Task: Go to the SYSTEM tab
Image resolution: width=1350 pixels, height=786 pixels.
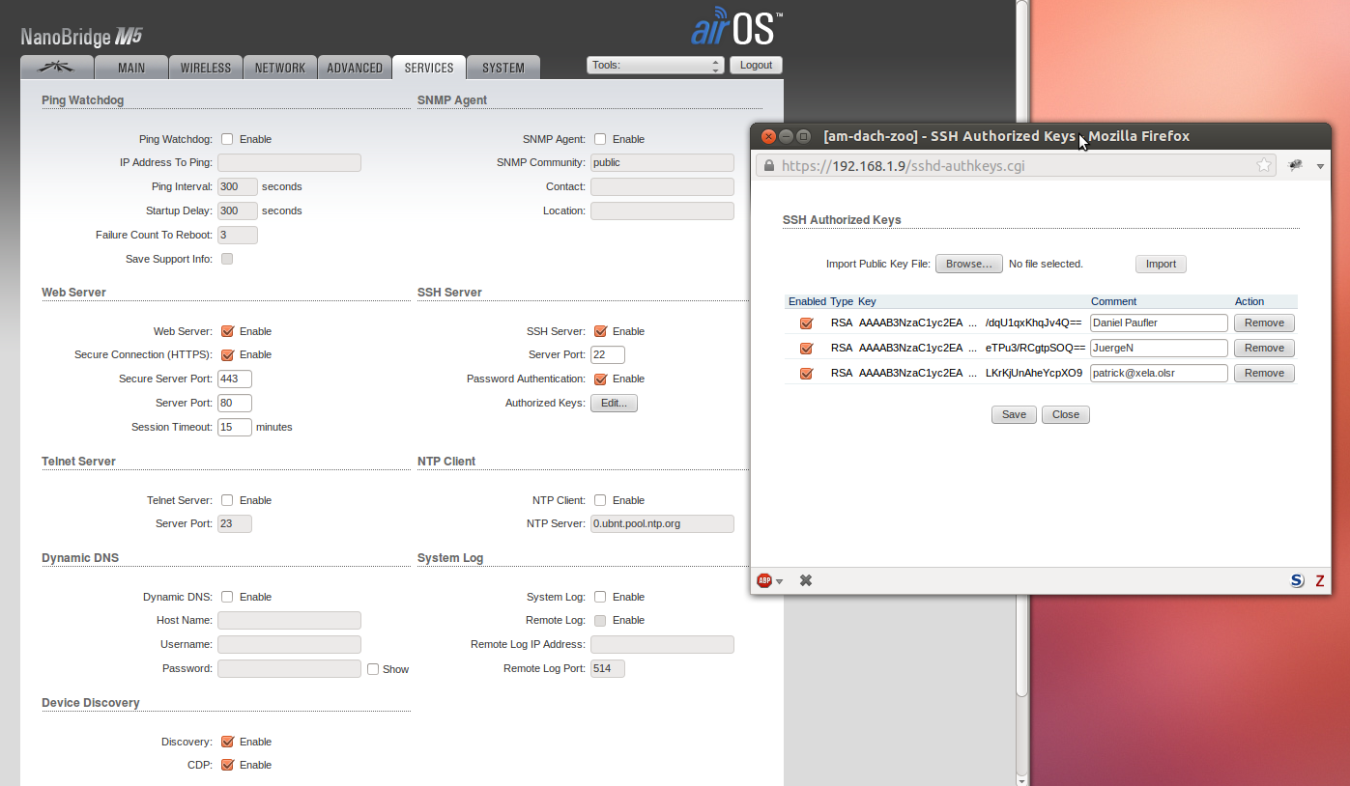Action: point(503,68)
